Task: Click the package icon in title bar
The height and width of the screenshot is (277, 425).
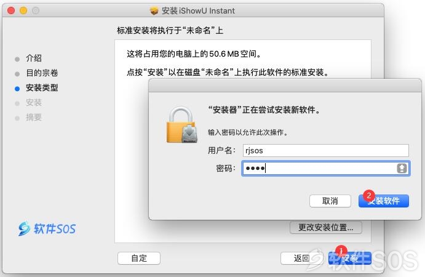Action: [154, 11]
